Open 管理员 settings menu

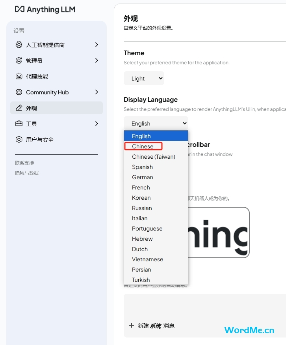click(x=56, y=60)
